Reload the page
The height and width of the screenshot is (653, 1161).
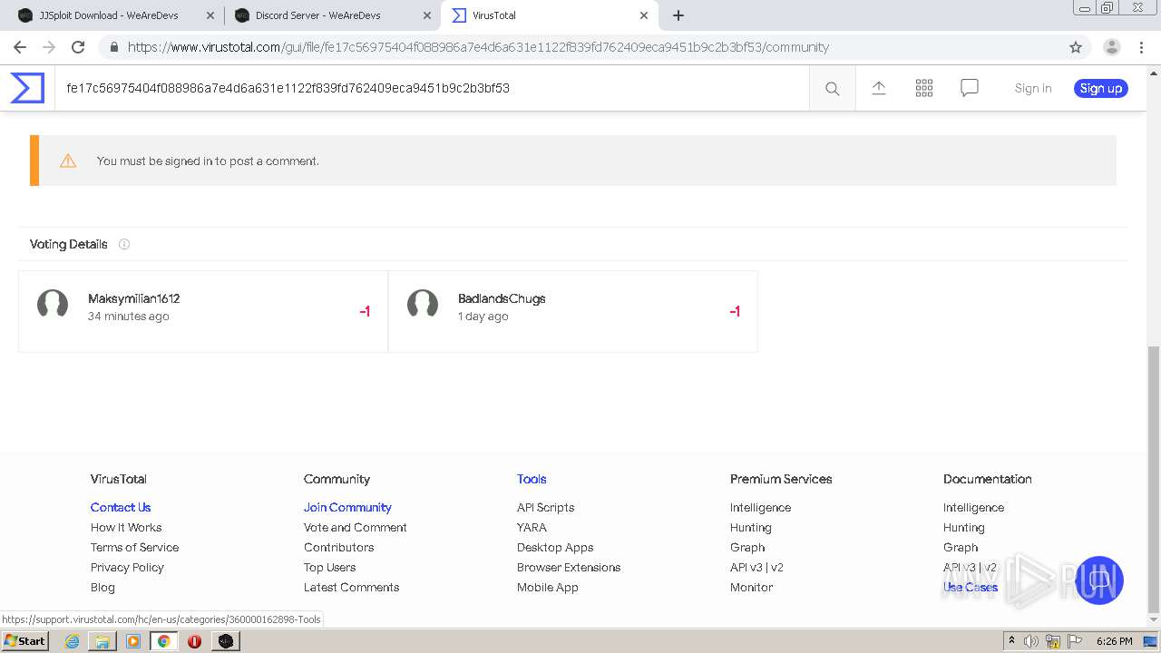pyautogui.click(x=78, y=47)
